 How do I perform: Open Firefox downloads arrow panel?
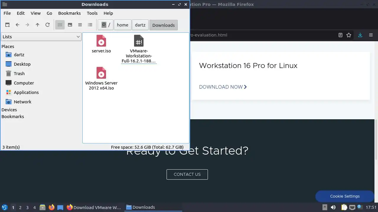[x=360, y=35]
